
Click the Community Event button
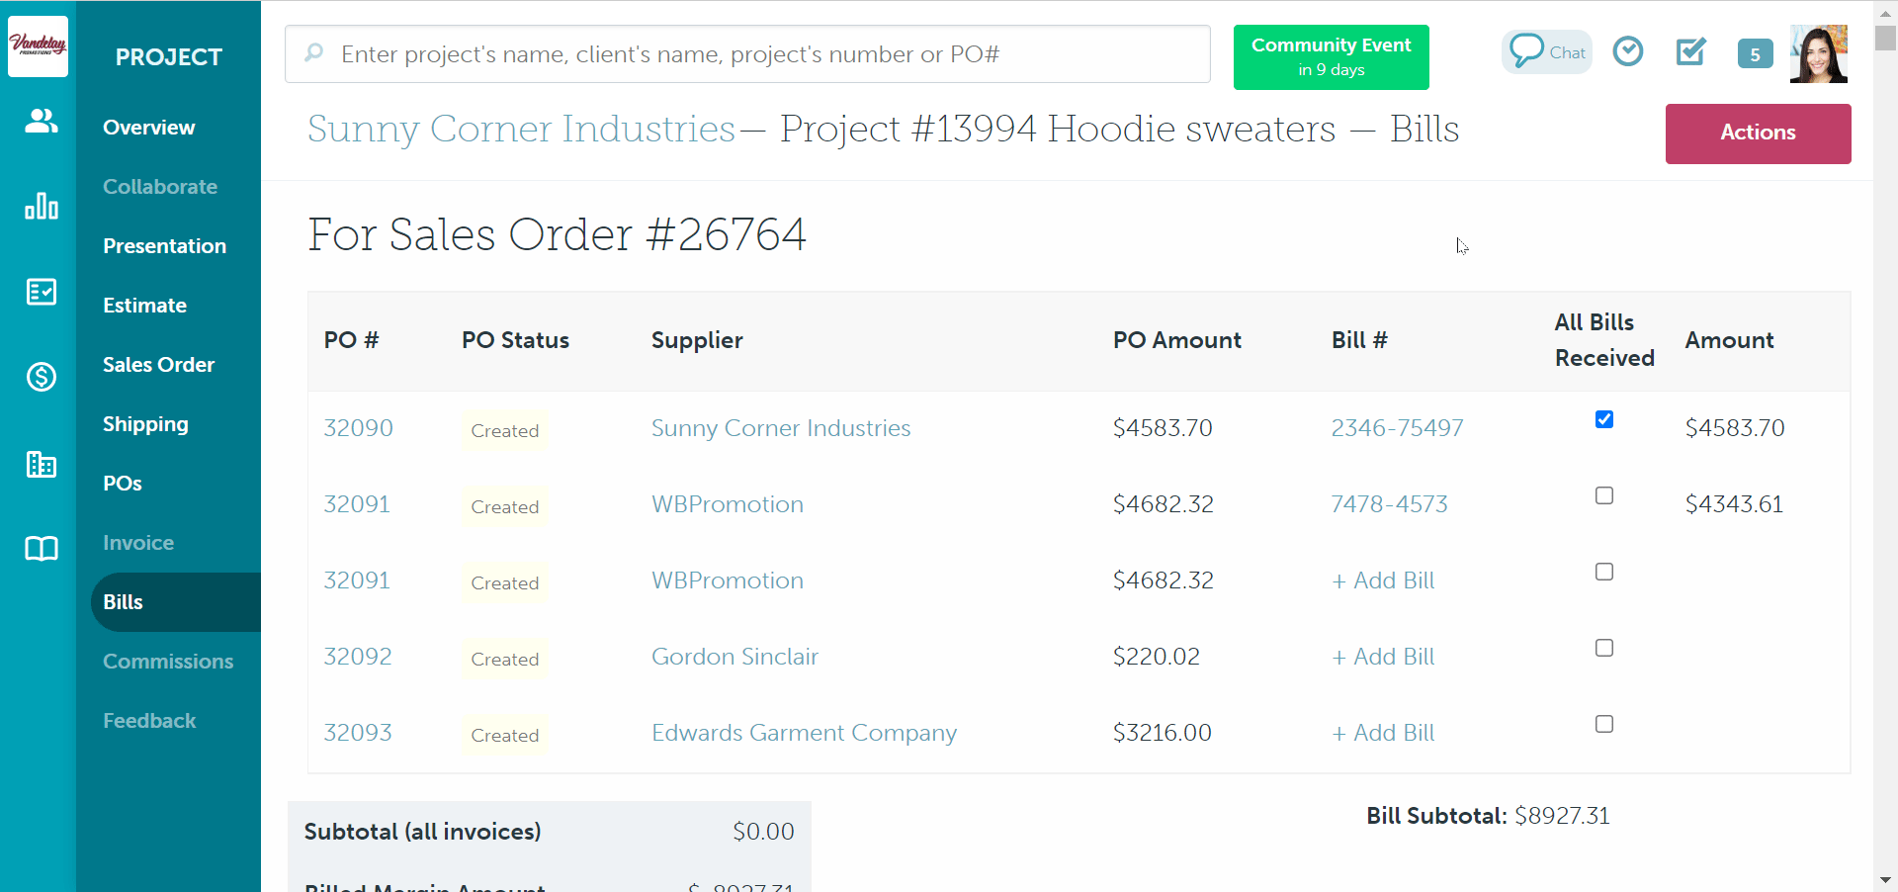coord(1331,57)
